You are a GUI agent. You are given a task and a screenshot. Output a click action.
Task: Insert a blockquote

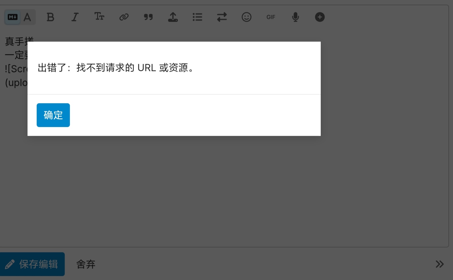coord(148,17)
